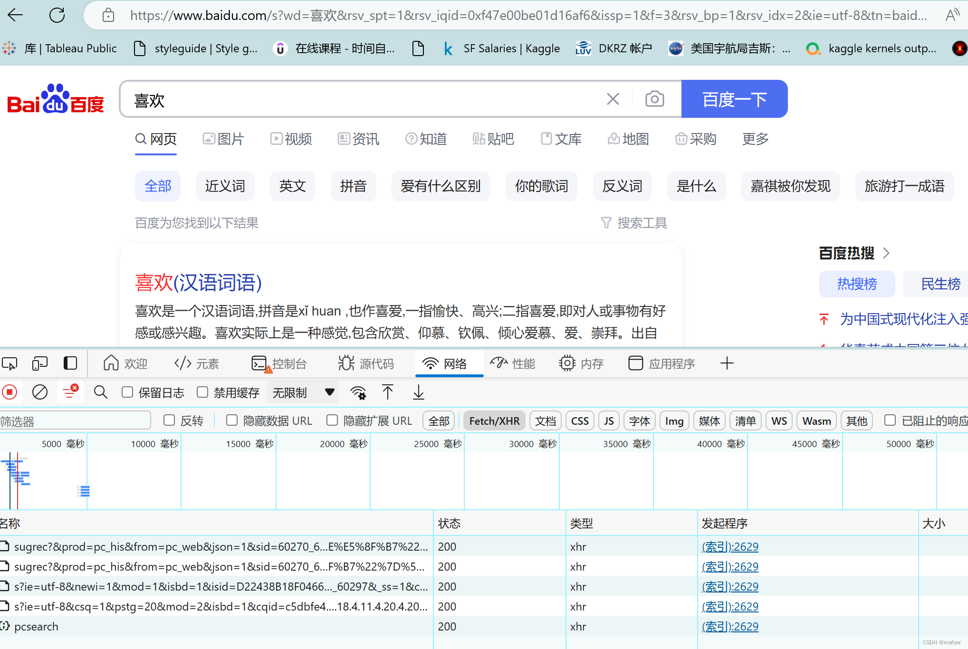This screenshot has width=968, height=649.
Task: Expand 百度热搜 with the chevron
Action: (x=886, y=253)
